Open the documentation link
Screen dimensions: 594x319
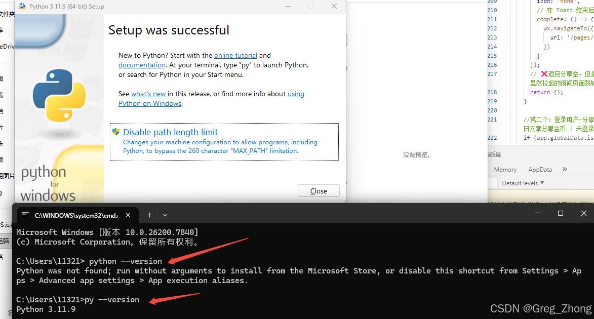[142, 65]
